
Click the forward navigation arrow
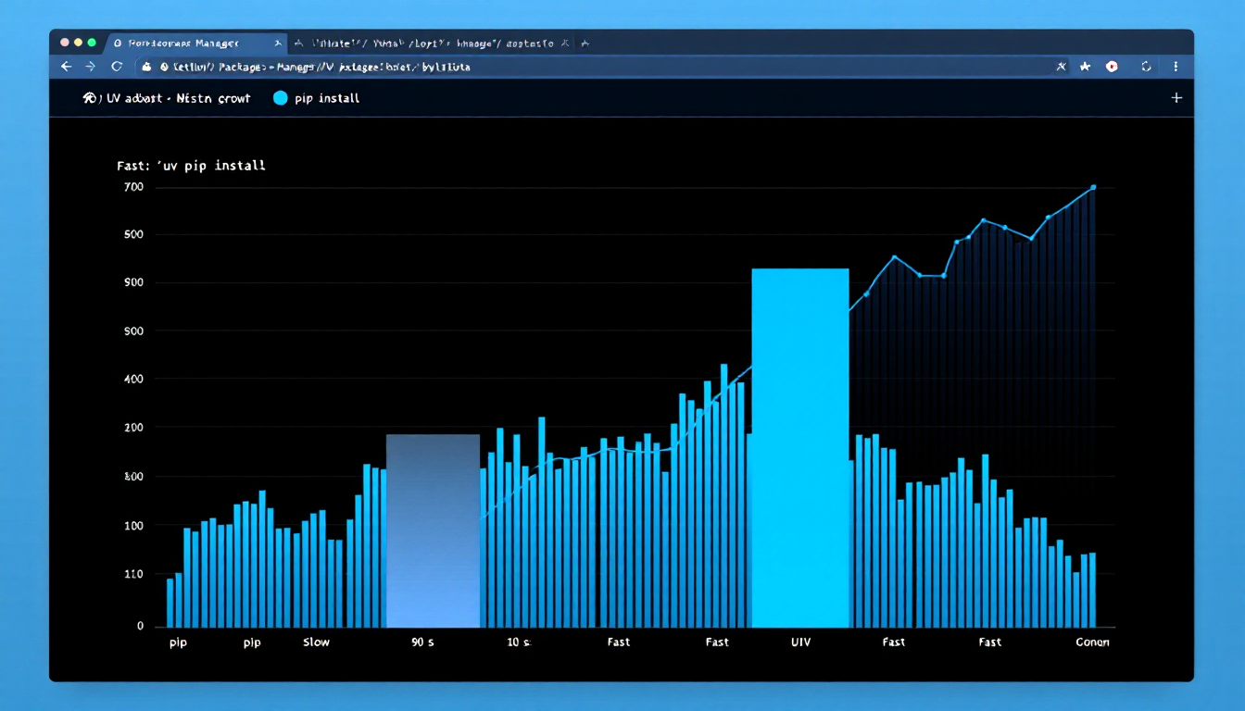91,67
